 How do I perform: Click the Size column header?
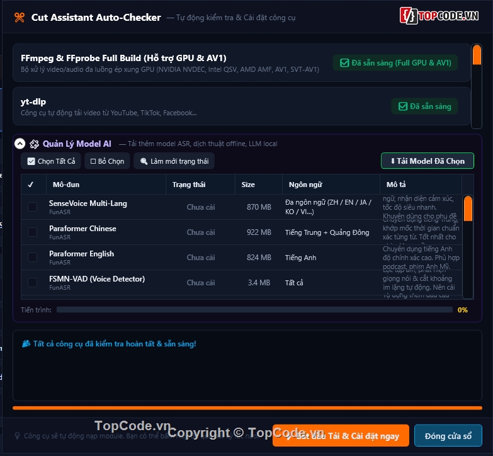(x=259, y=185)
